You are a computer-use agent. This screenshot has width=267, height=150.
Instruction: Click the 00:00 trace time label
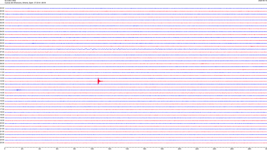point(2,8)
